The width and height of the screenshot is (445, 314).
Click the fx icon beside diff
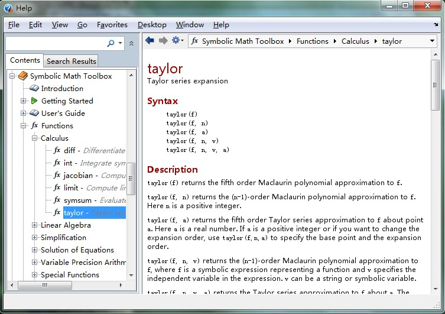click(57, 150)
